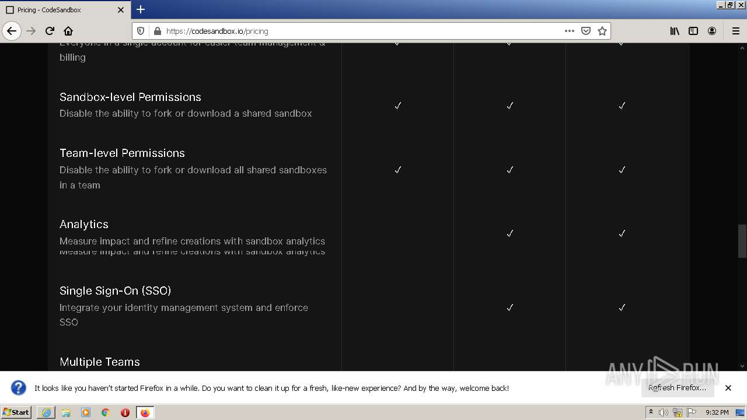Click the 9:32 PM clock
This screenshot has width=747, height=420.
717,412
